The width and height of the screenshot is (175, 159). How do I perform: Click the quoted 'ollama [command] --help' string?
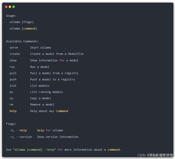pos(34,150)
